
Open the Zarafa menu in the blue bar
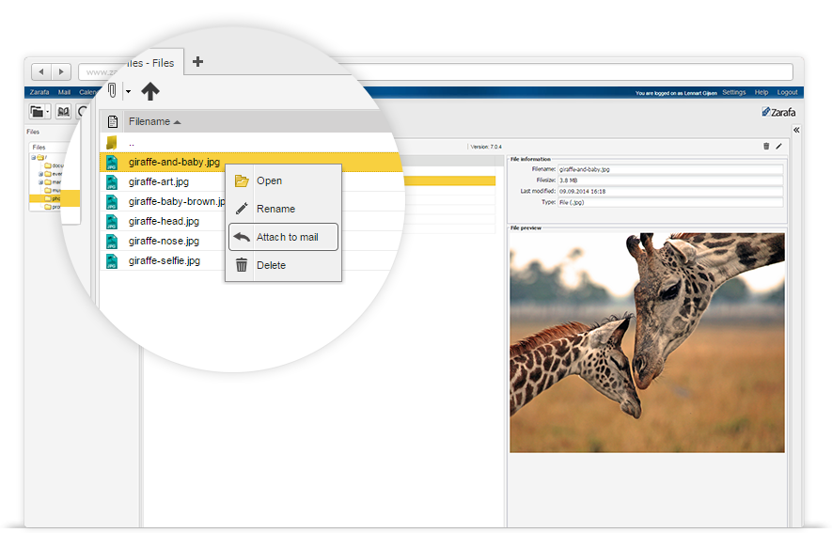coord(39,92)
